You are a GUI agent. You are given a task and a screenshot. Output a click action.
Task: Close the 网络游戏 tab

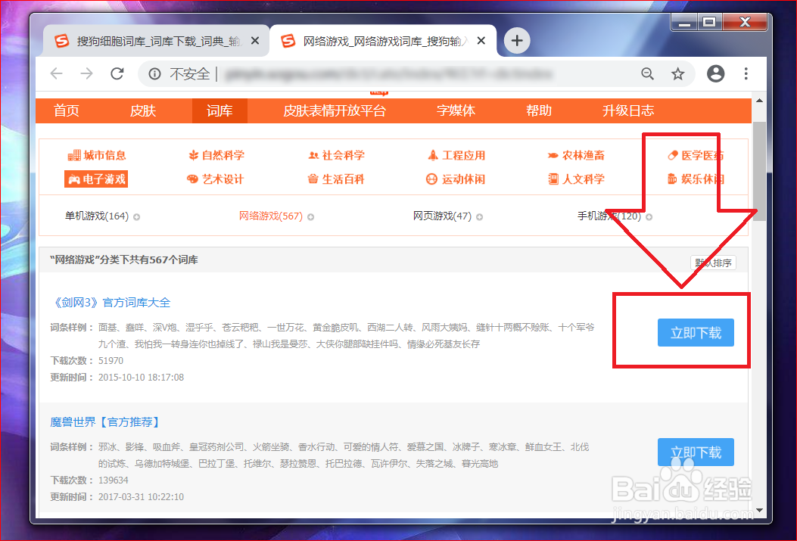[x=481, y=41]
